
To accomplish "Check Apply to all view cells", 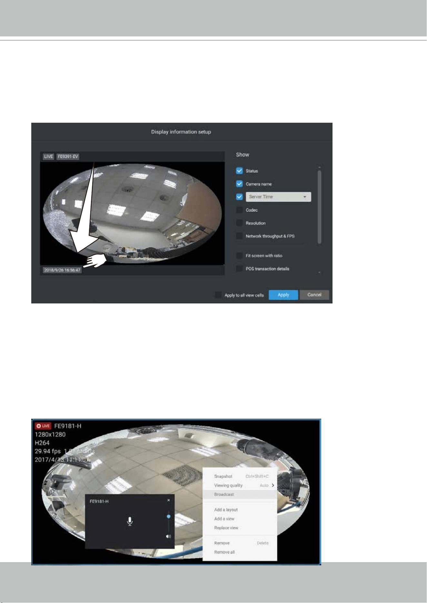I will pyautogui.click(x=218, y=295).
